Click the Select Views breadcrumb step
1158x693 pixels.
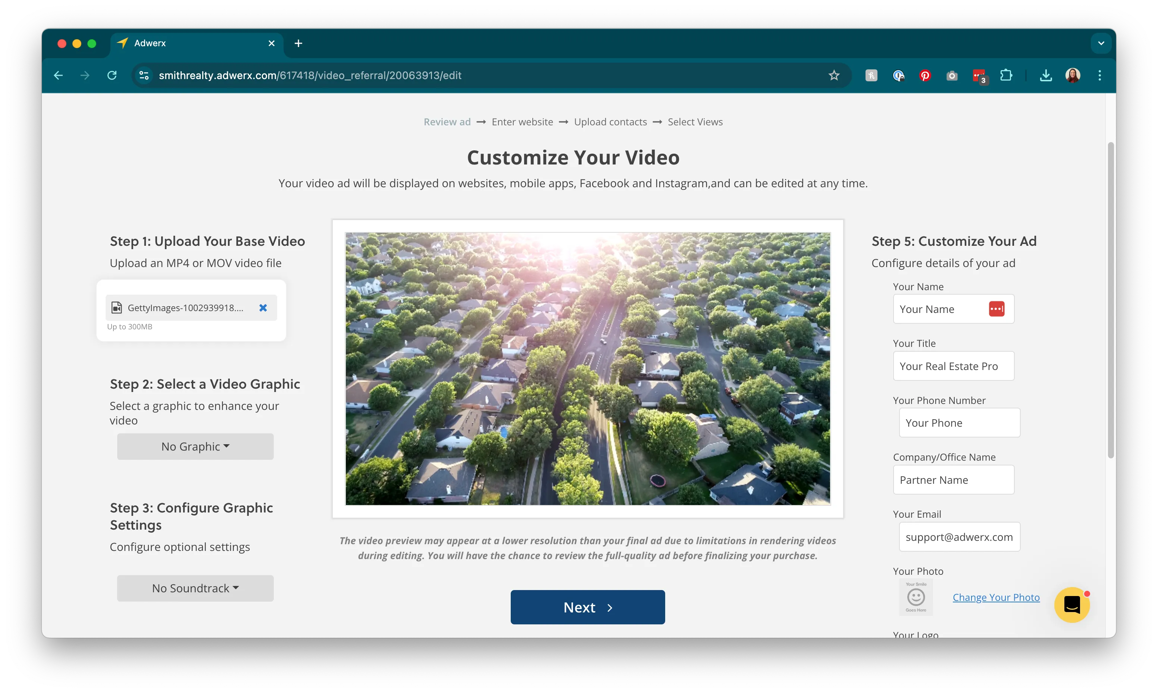point(695,122)
